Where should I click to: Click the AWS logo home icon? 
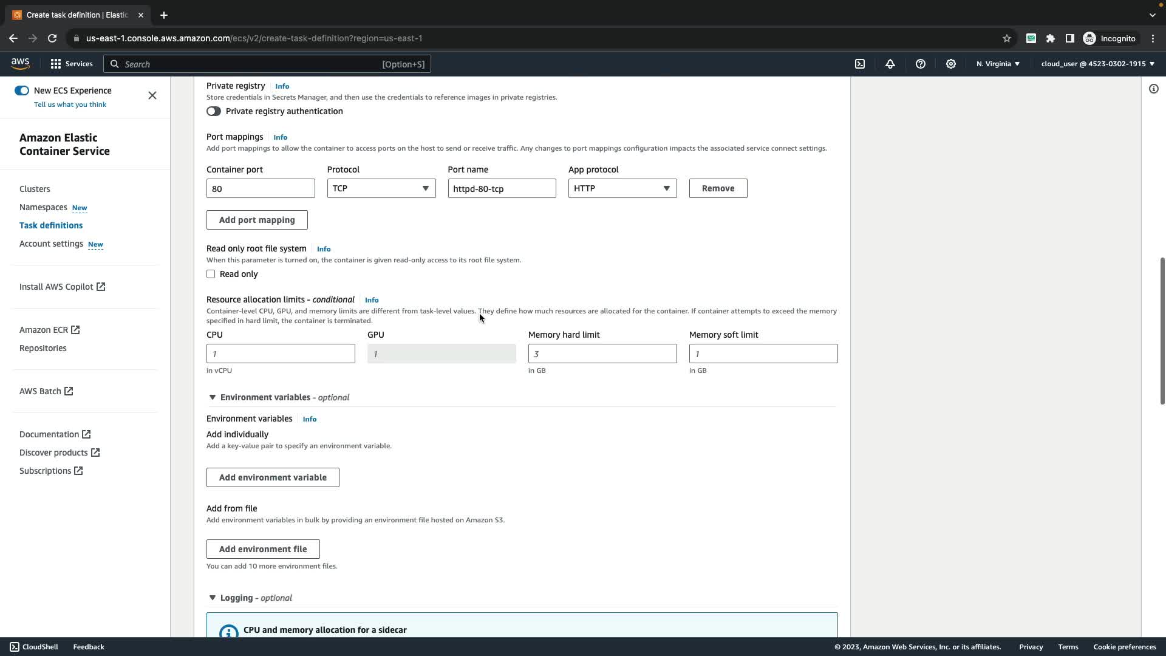[x=20, y=64]
